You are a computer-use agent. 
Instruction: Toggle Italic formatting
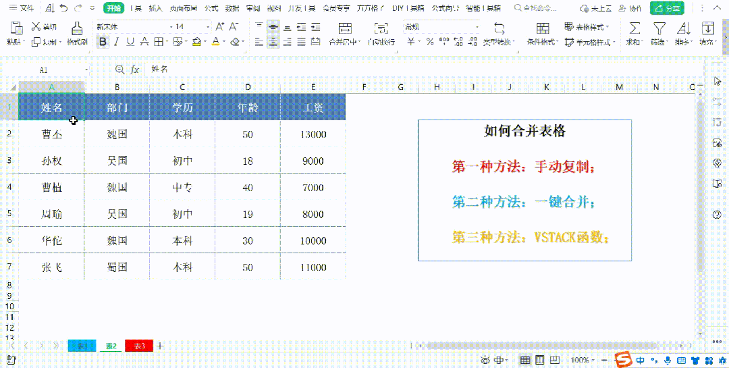116,42
